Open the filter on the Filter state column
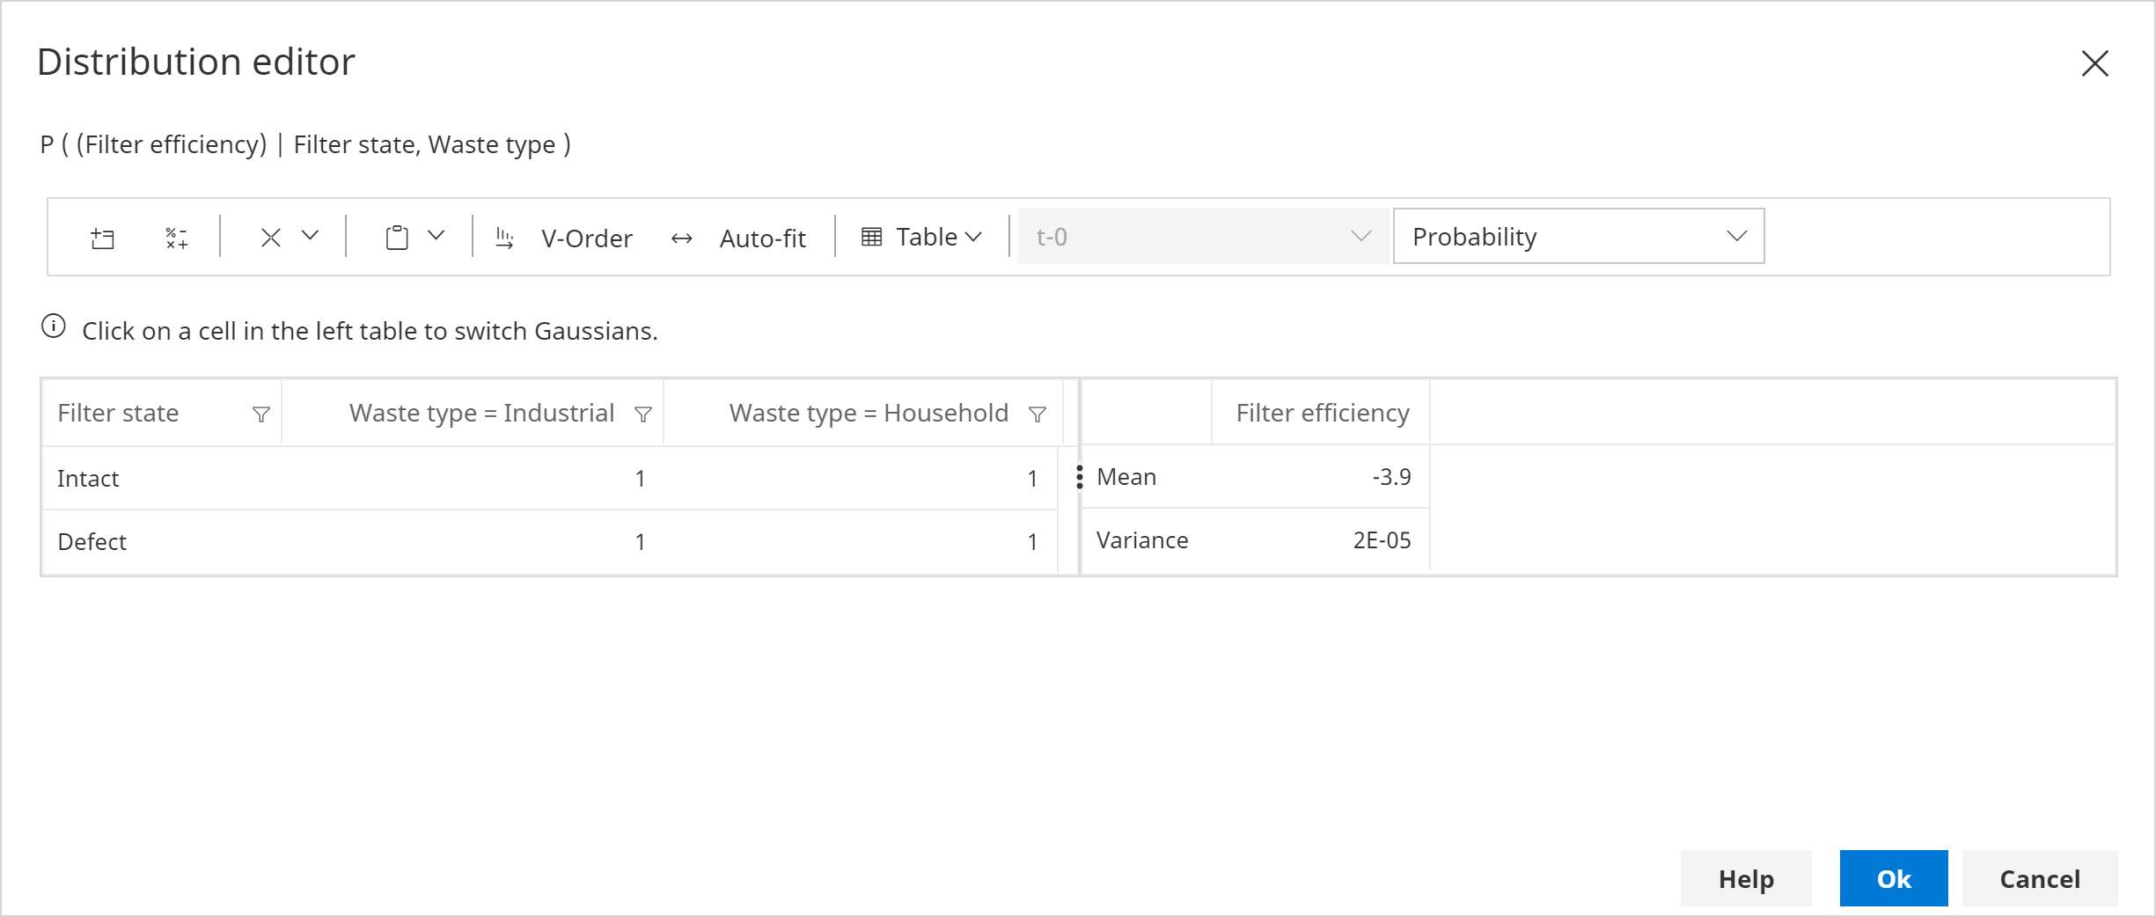 point(260,414)
